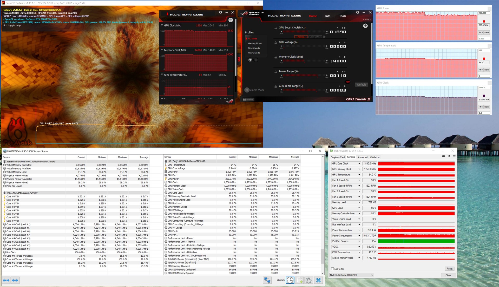Click the GPU-Z screenshot camera icon

click(x=443, y=156)
